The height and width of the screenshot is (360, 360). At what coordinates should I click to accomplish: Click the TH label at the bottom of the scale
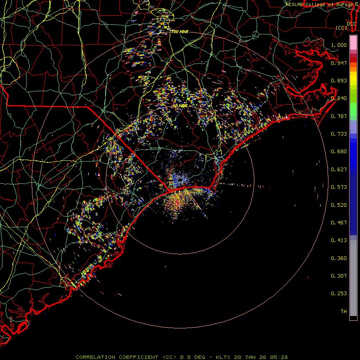(x=344, y=312)
